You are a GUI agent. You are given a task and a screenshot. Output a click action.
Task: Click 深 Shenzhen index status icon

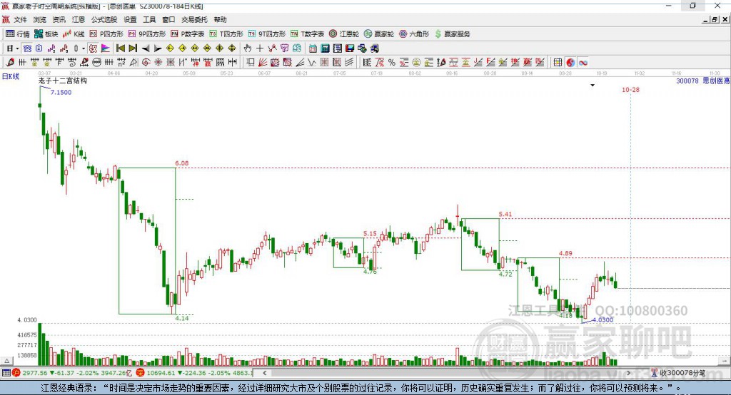pyautogui.click(x=141, y=373)
